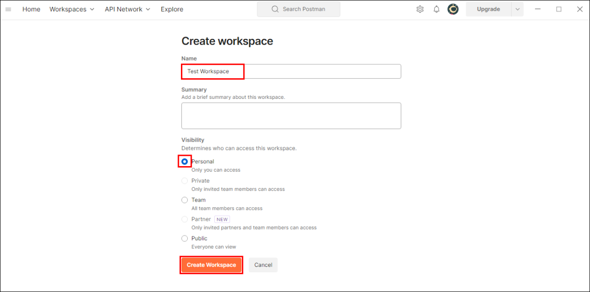Click the search magnifier in Search Postman

(275, 9)
